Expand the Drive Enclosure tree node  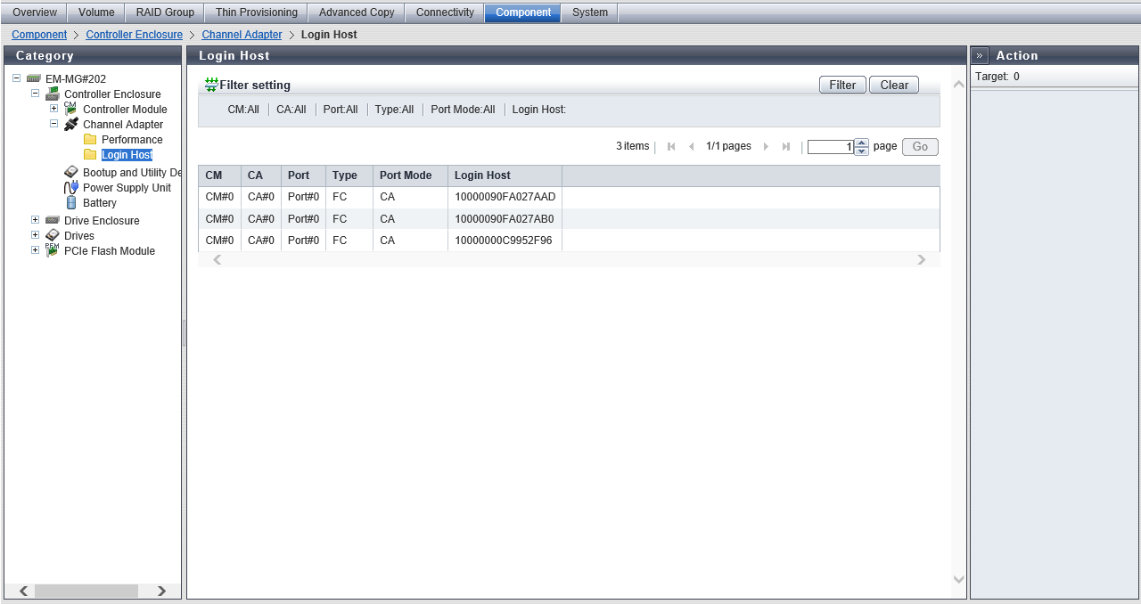(x=35, y=220)
